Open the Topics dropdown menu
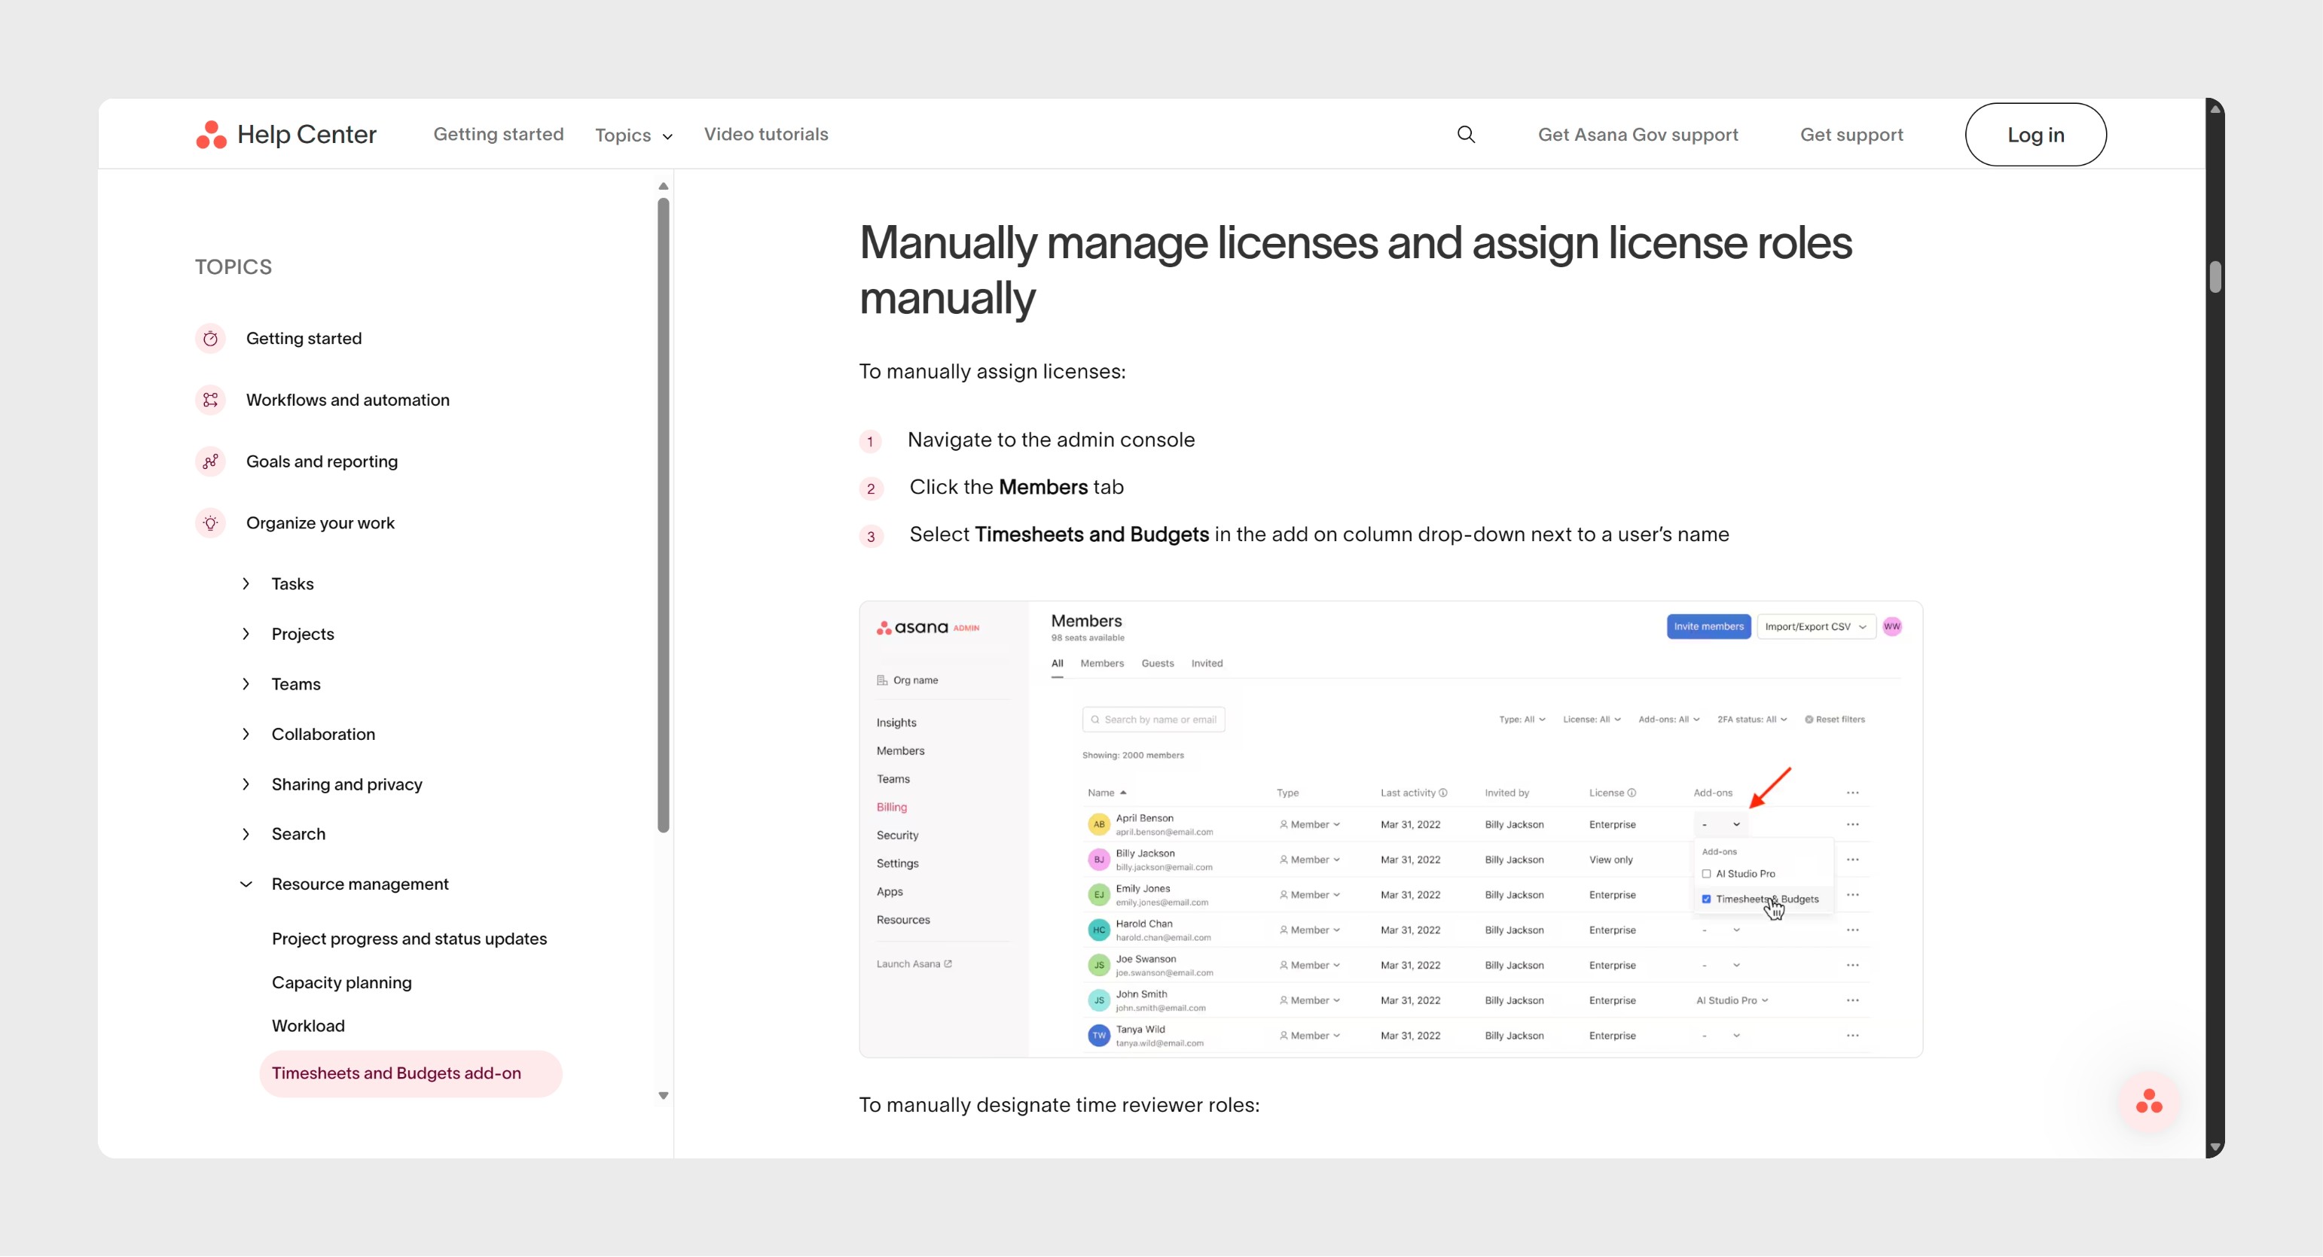Viewport: 2323px width, 1257px height. [633, 135]
